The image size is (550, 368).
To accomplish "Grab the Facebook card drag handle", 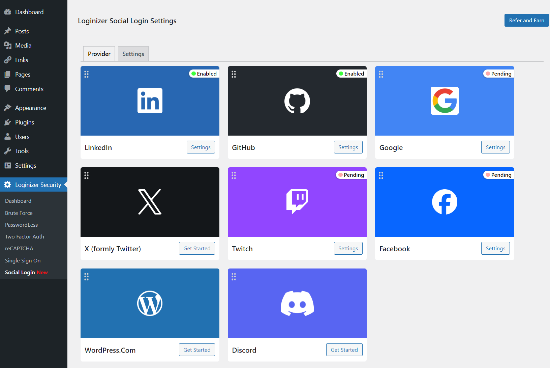I will pos(381,175).
